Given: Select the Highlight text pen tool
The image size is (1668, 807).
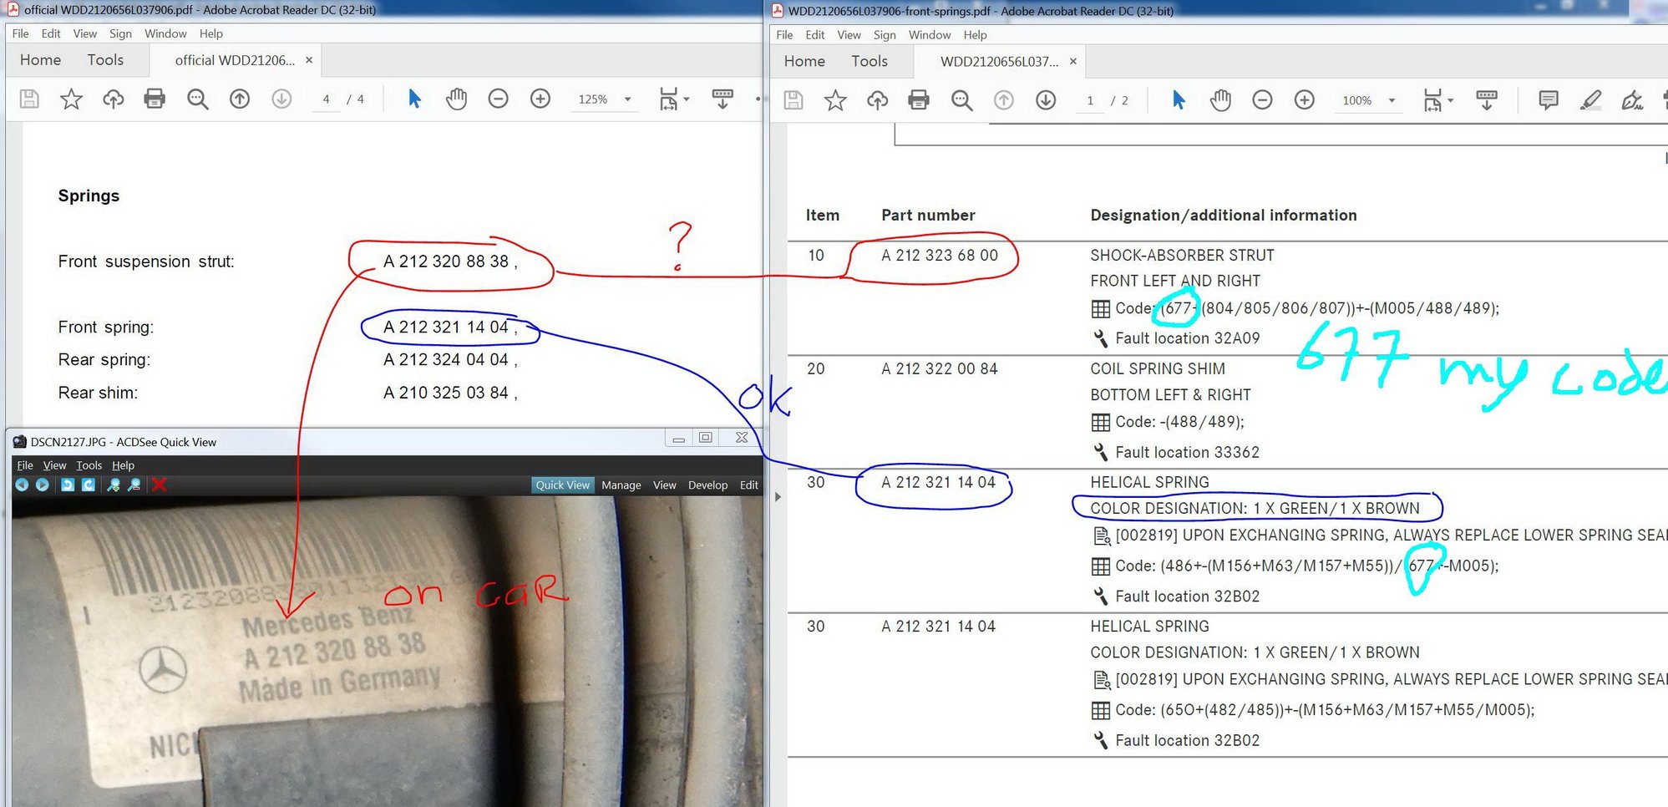Looking at the screenshot, I should (x=1590, y=101).
